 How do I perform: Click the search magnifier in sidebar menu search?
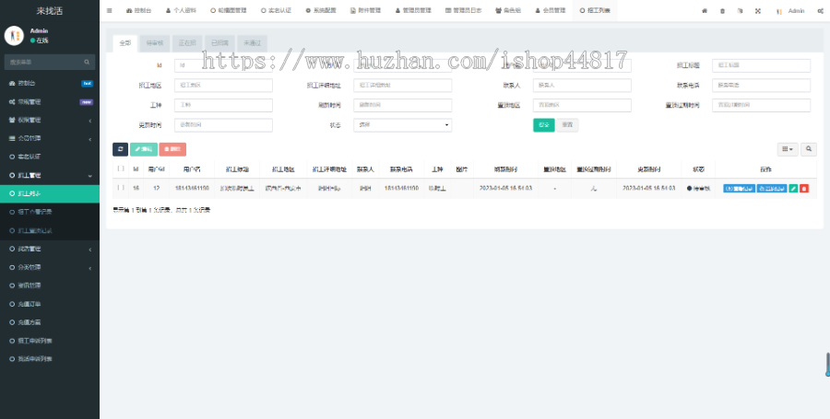pos(87,62)
